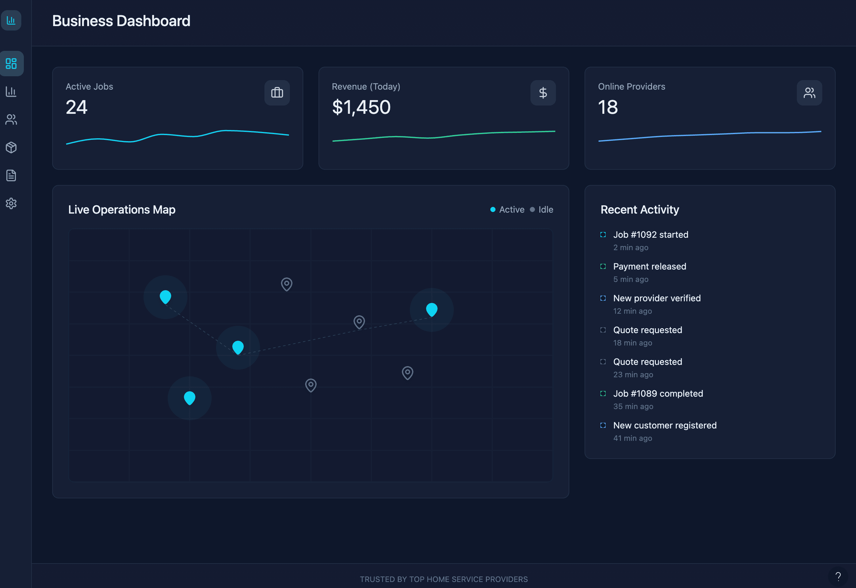
Task: Open the Dashboard grid view from sidebar
Action: click(11, 63)
